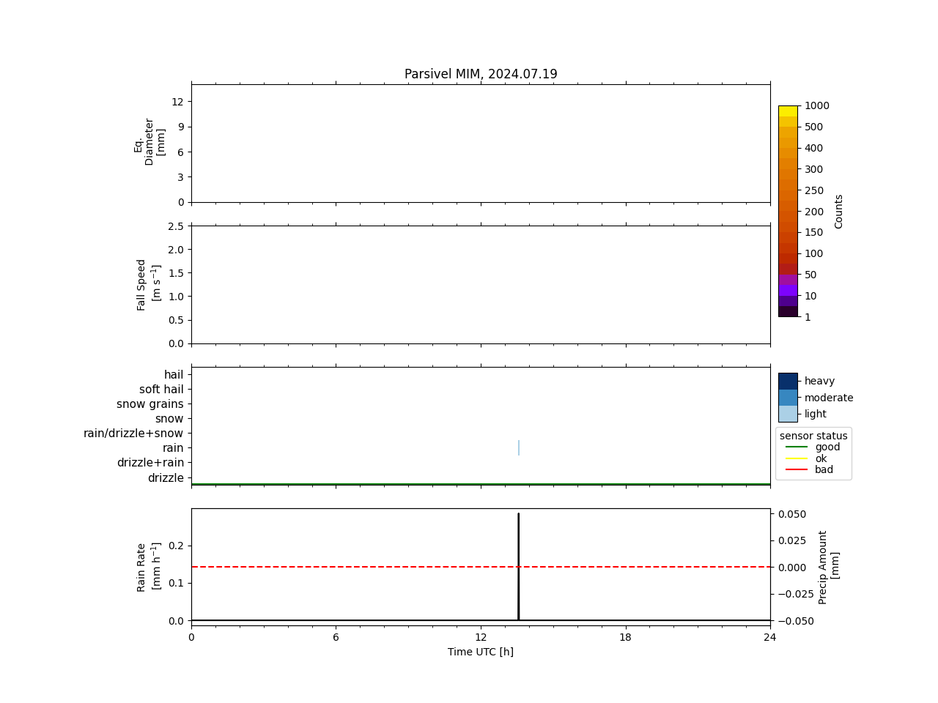Click the light blue rain marker in precipitation panel
Viewport: 938px width, 703px height.
point(519,447)
